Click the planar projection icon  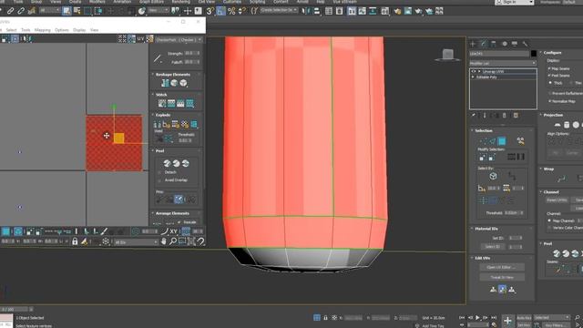[557, 125]
